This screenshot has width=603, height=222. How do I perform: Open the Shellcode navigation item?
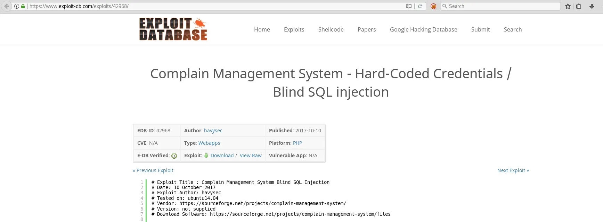coord(331,29)
